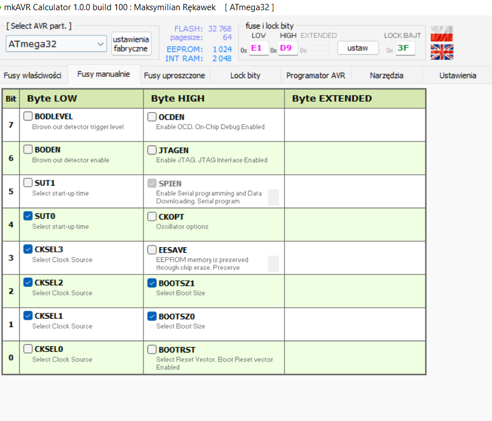Image resolution: width=492 pixels, height=421 pixels.
Task: Click the 'ustaw' button
Action: coord(358,48)
